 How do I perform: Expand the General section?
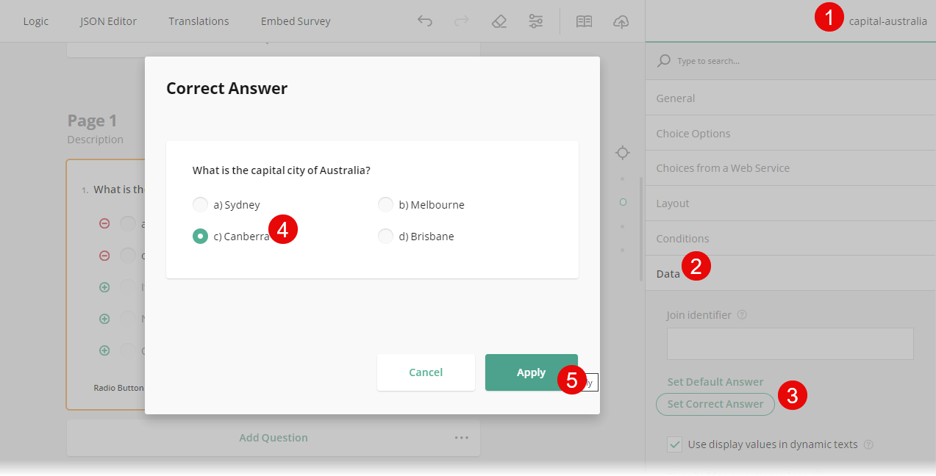(676, 98)
